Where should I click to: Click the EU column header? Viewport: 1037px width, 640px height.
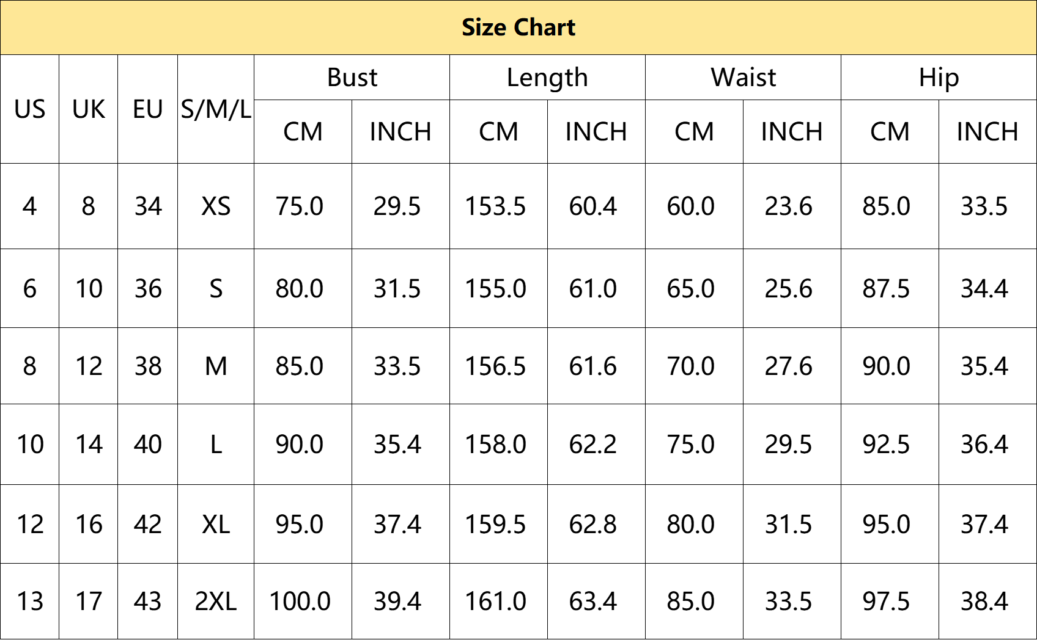coord(147,109)
